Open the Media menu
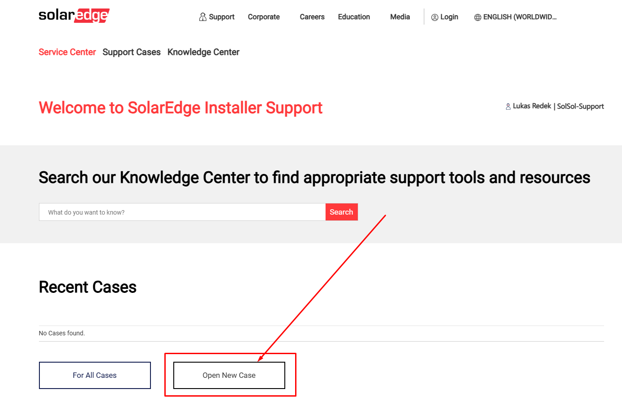 click(400, 17)
